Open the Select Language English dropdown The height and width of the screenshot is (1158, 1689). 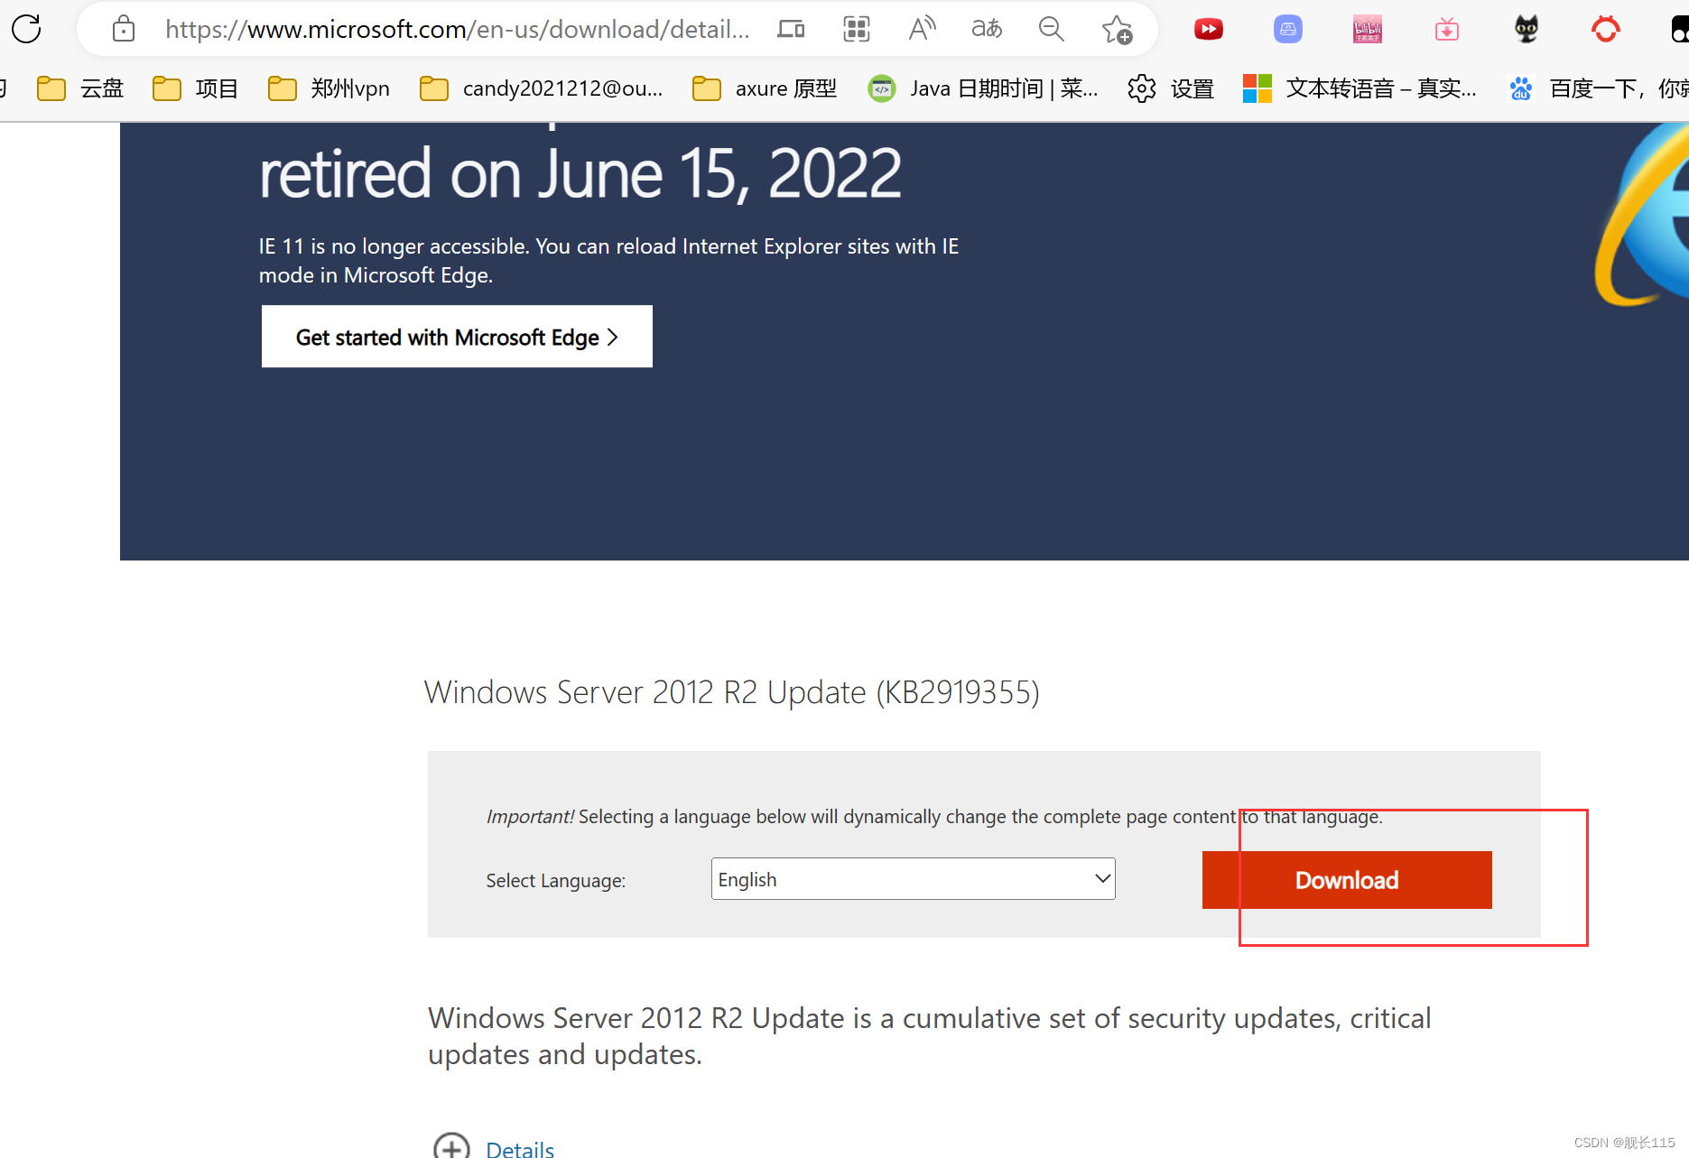(x=914, y=879)
